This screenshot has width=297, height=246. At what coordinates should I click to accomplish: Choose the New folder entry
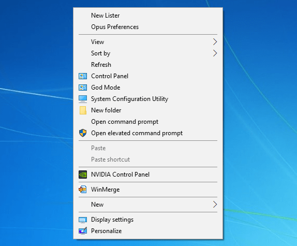148,110
